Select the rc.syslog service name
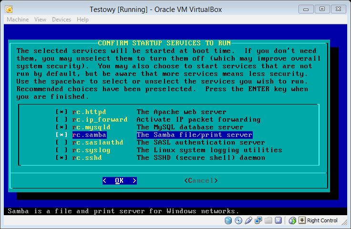 tap(92, 150)
